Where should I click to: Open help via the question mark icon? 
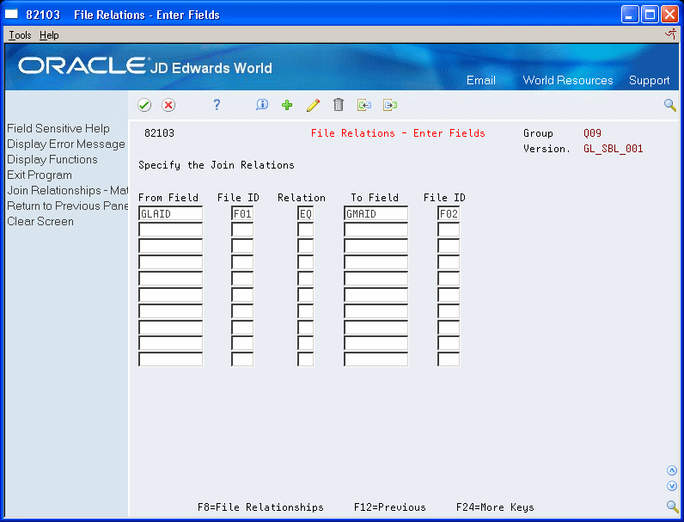217,105
